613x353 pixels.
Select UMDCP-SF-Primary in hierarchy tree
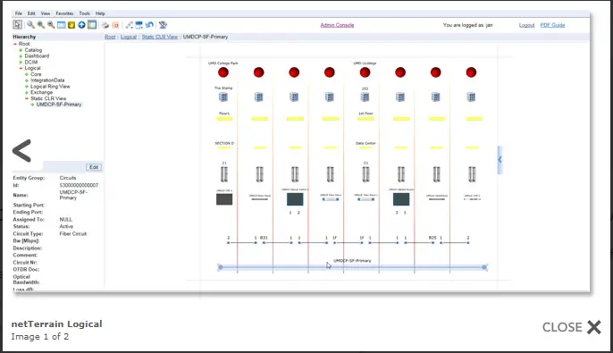click(59, 105)
